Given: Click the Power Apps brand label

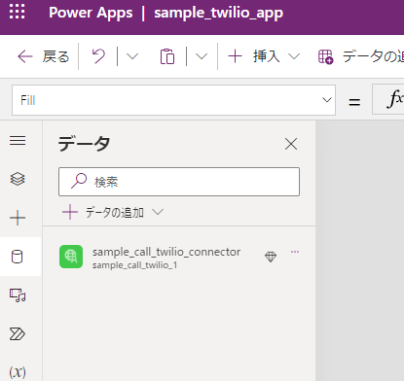Looking at the screenshot, I should [x=91, y=13].
